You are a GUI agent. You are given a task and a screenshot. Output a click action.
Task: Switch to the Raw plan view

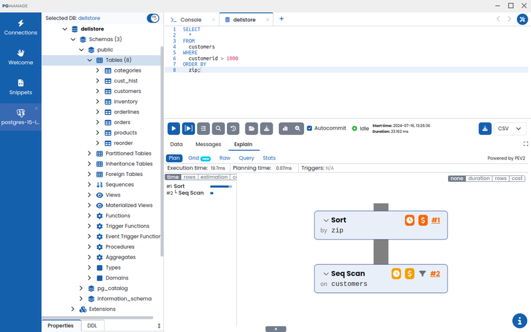point(225,158)
